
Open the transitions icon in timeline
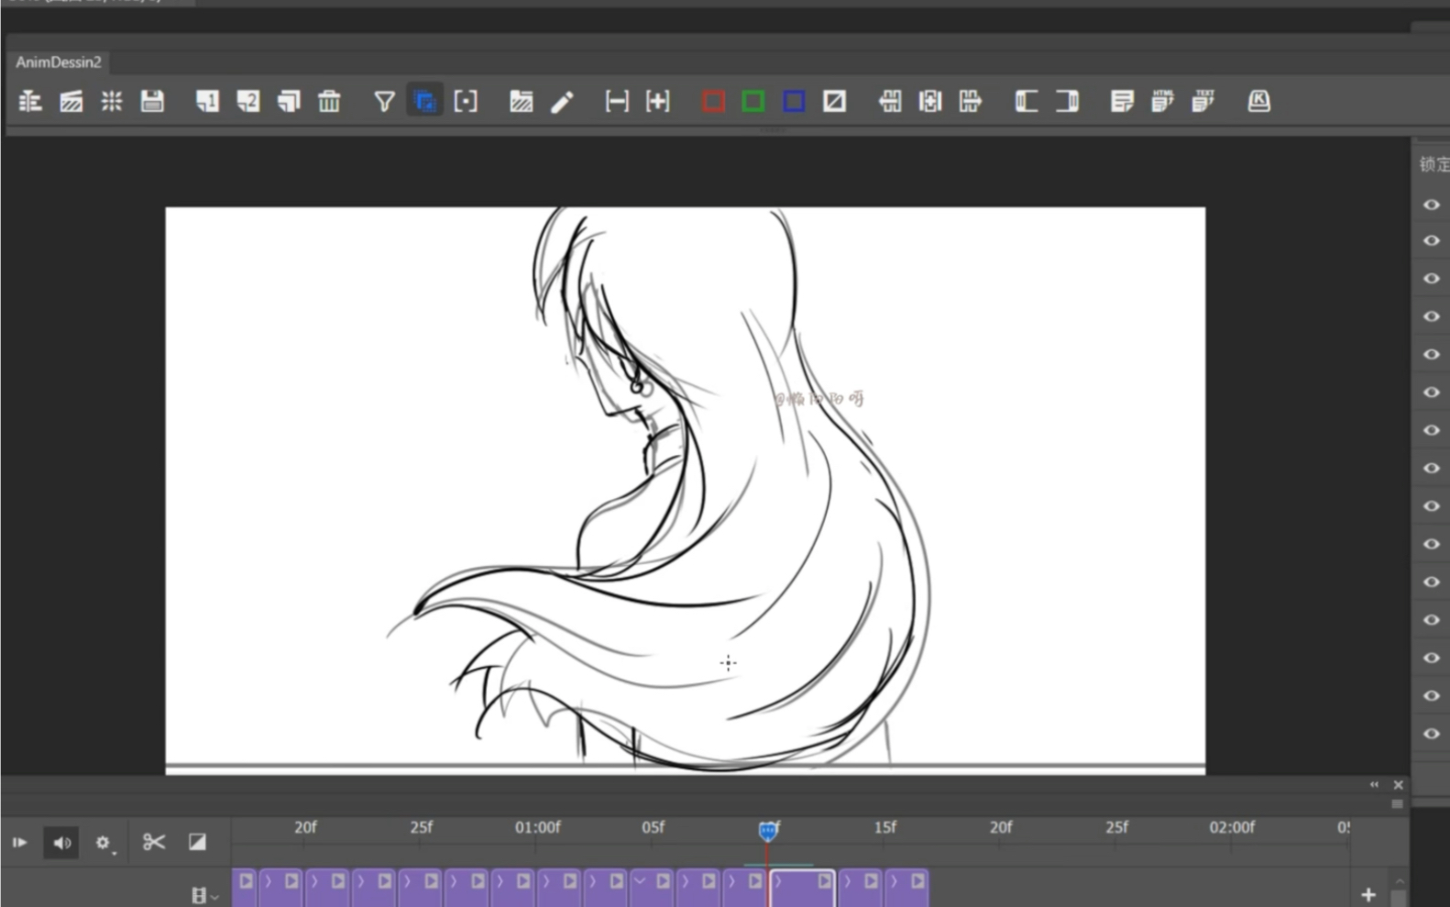197,842
